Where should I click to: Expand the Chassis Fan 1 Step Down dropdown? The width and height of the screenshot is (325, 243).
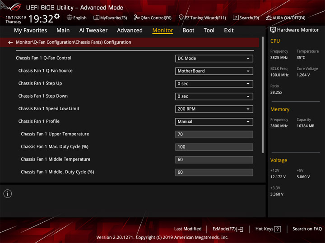tap(214, 96)
